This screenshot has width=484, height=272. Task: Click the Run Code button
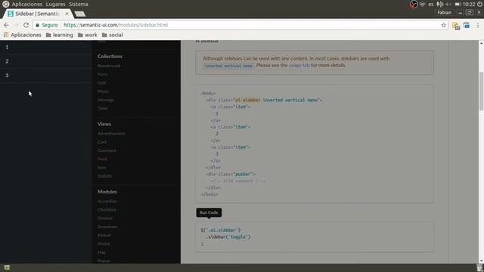[209, 212]
